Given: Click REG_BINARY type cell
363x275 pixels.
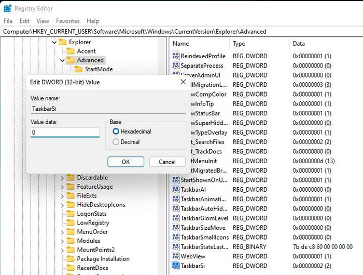Looking at the screenshot, I should 249,247.
